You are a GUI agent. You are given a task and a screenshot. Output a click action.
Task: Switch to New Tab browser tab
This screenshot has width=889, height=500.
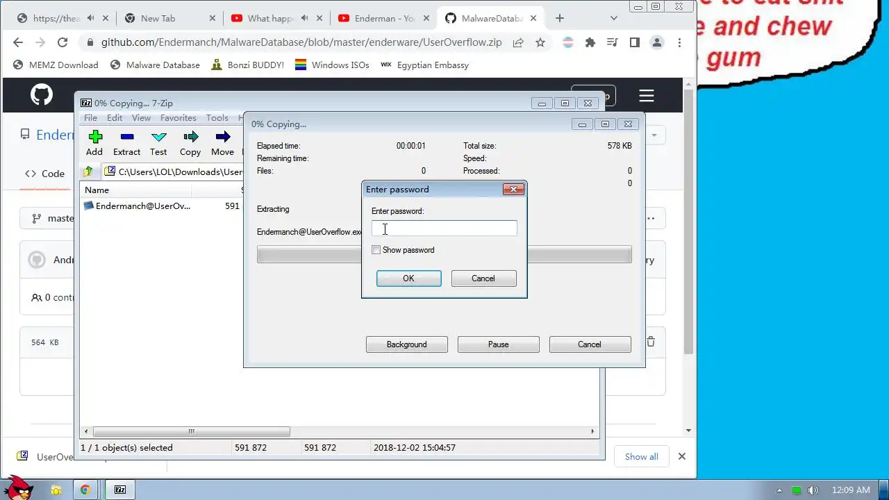coord(169,18)
